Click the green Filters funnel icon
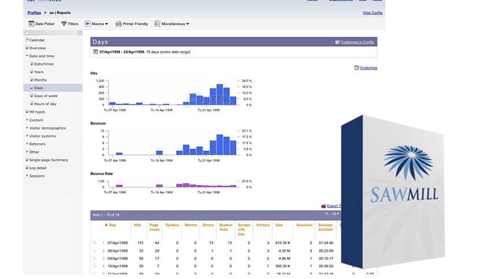The height and width of the screenshot is (279, 483). [64, 24]
